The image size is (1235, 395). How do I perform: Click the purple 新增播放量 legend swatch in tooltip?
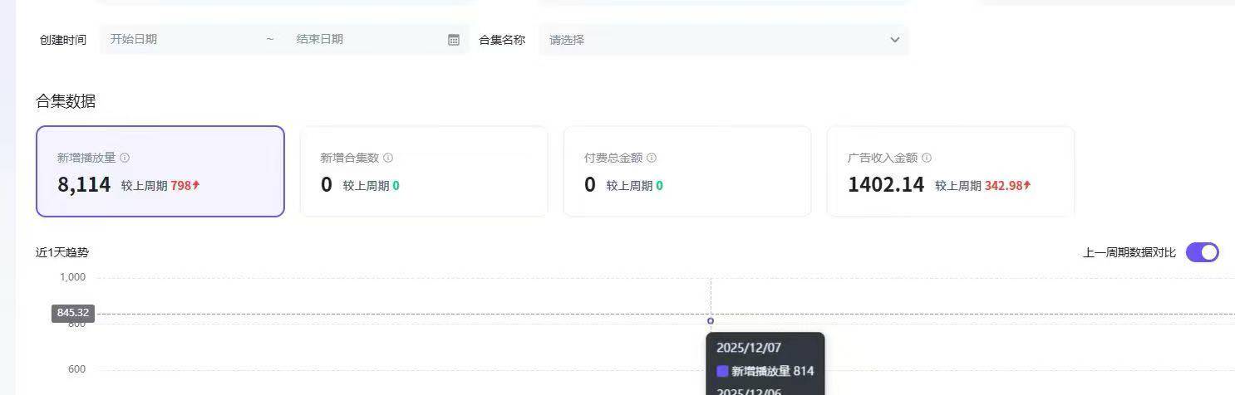722,371
